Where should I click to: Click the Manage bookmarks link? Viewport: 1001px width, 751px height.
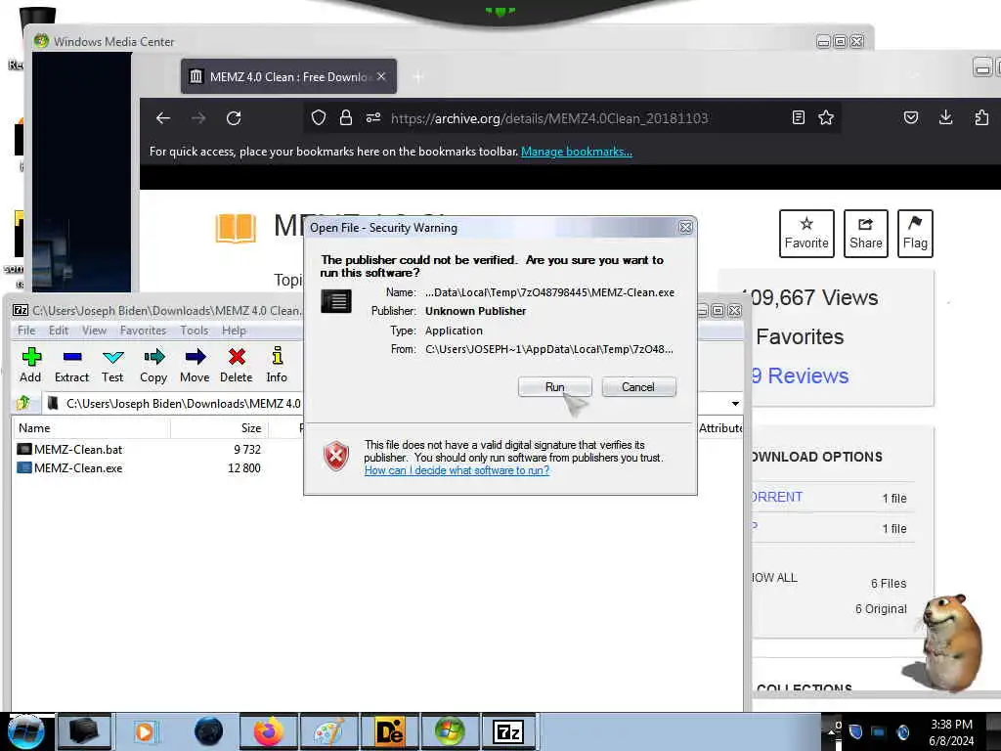coord(577,152)
